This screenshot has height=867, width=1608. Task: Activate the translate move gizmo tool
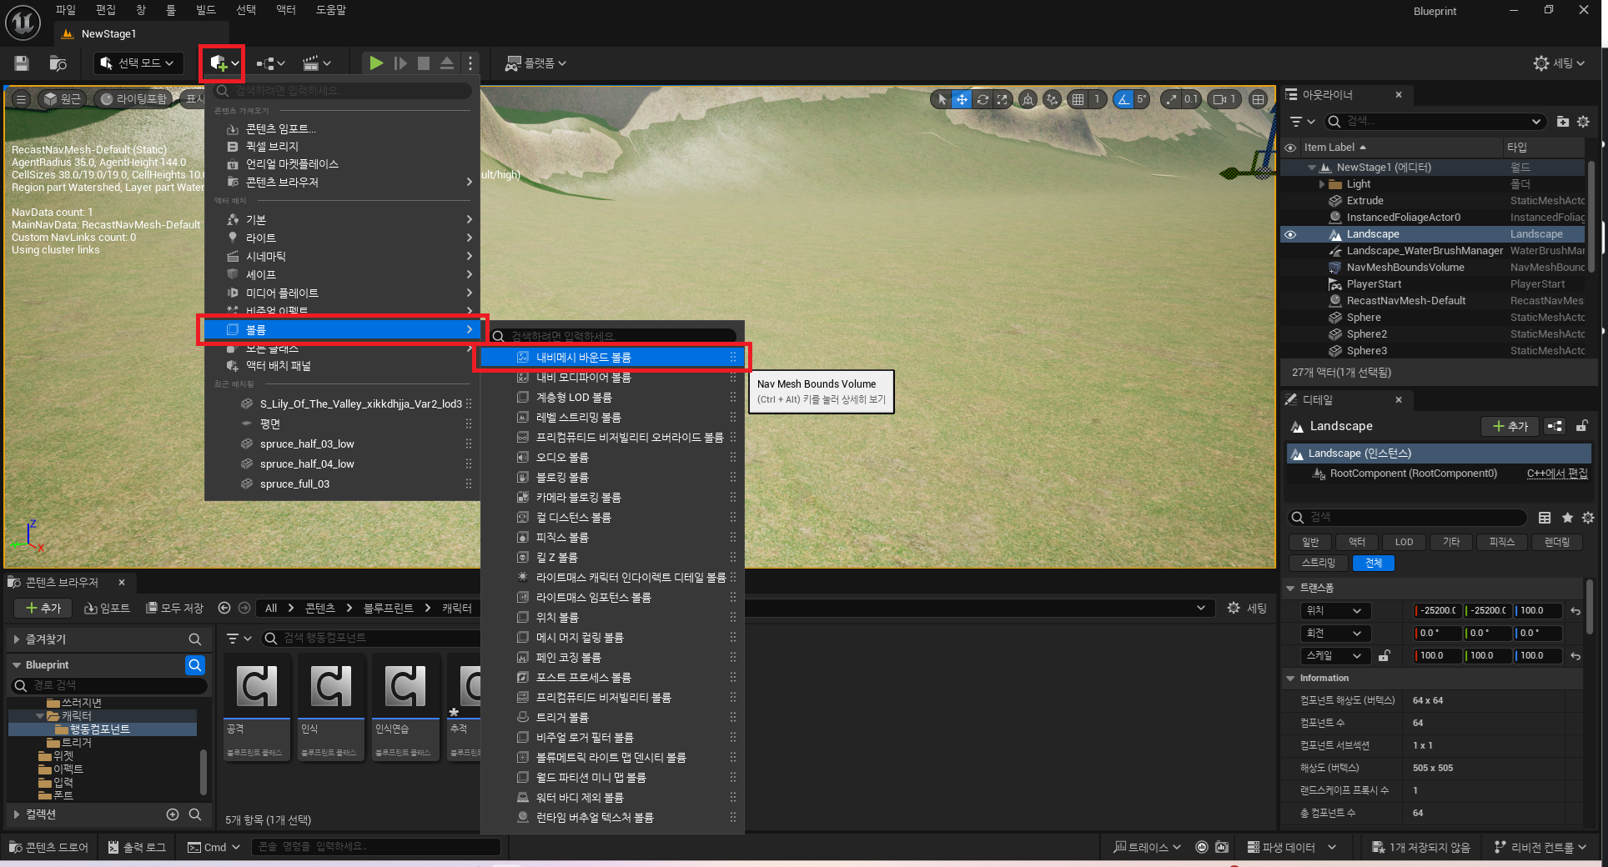coord(962,99)
